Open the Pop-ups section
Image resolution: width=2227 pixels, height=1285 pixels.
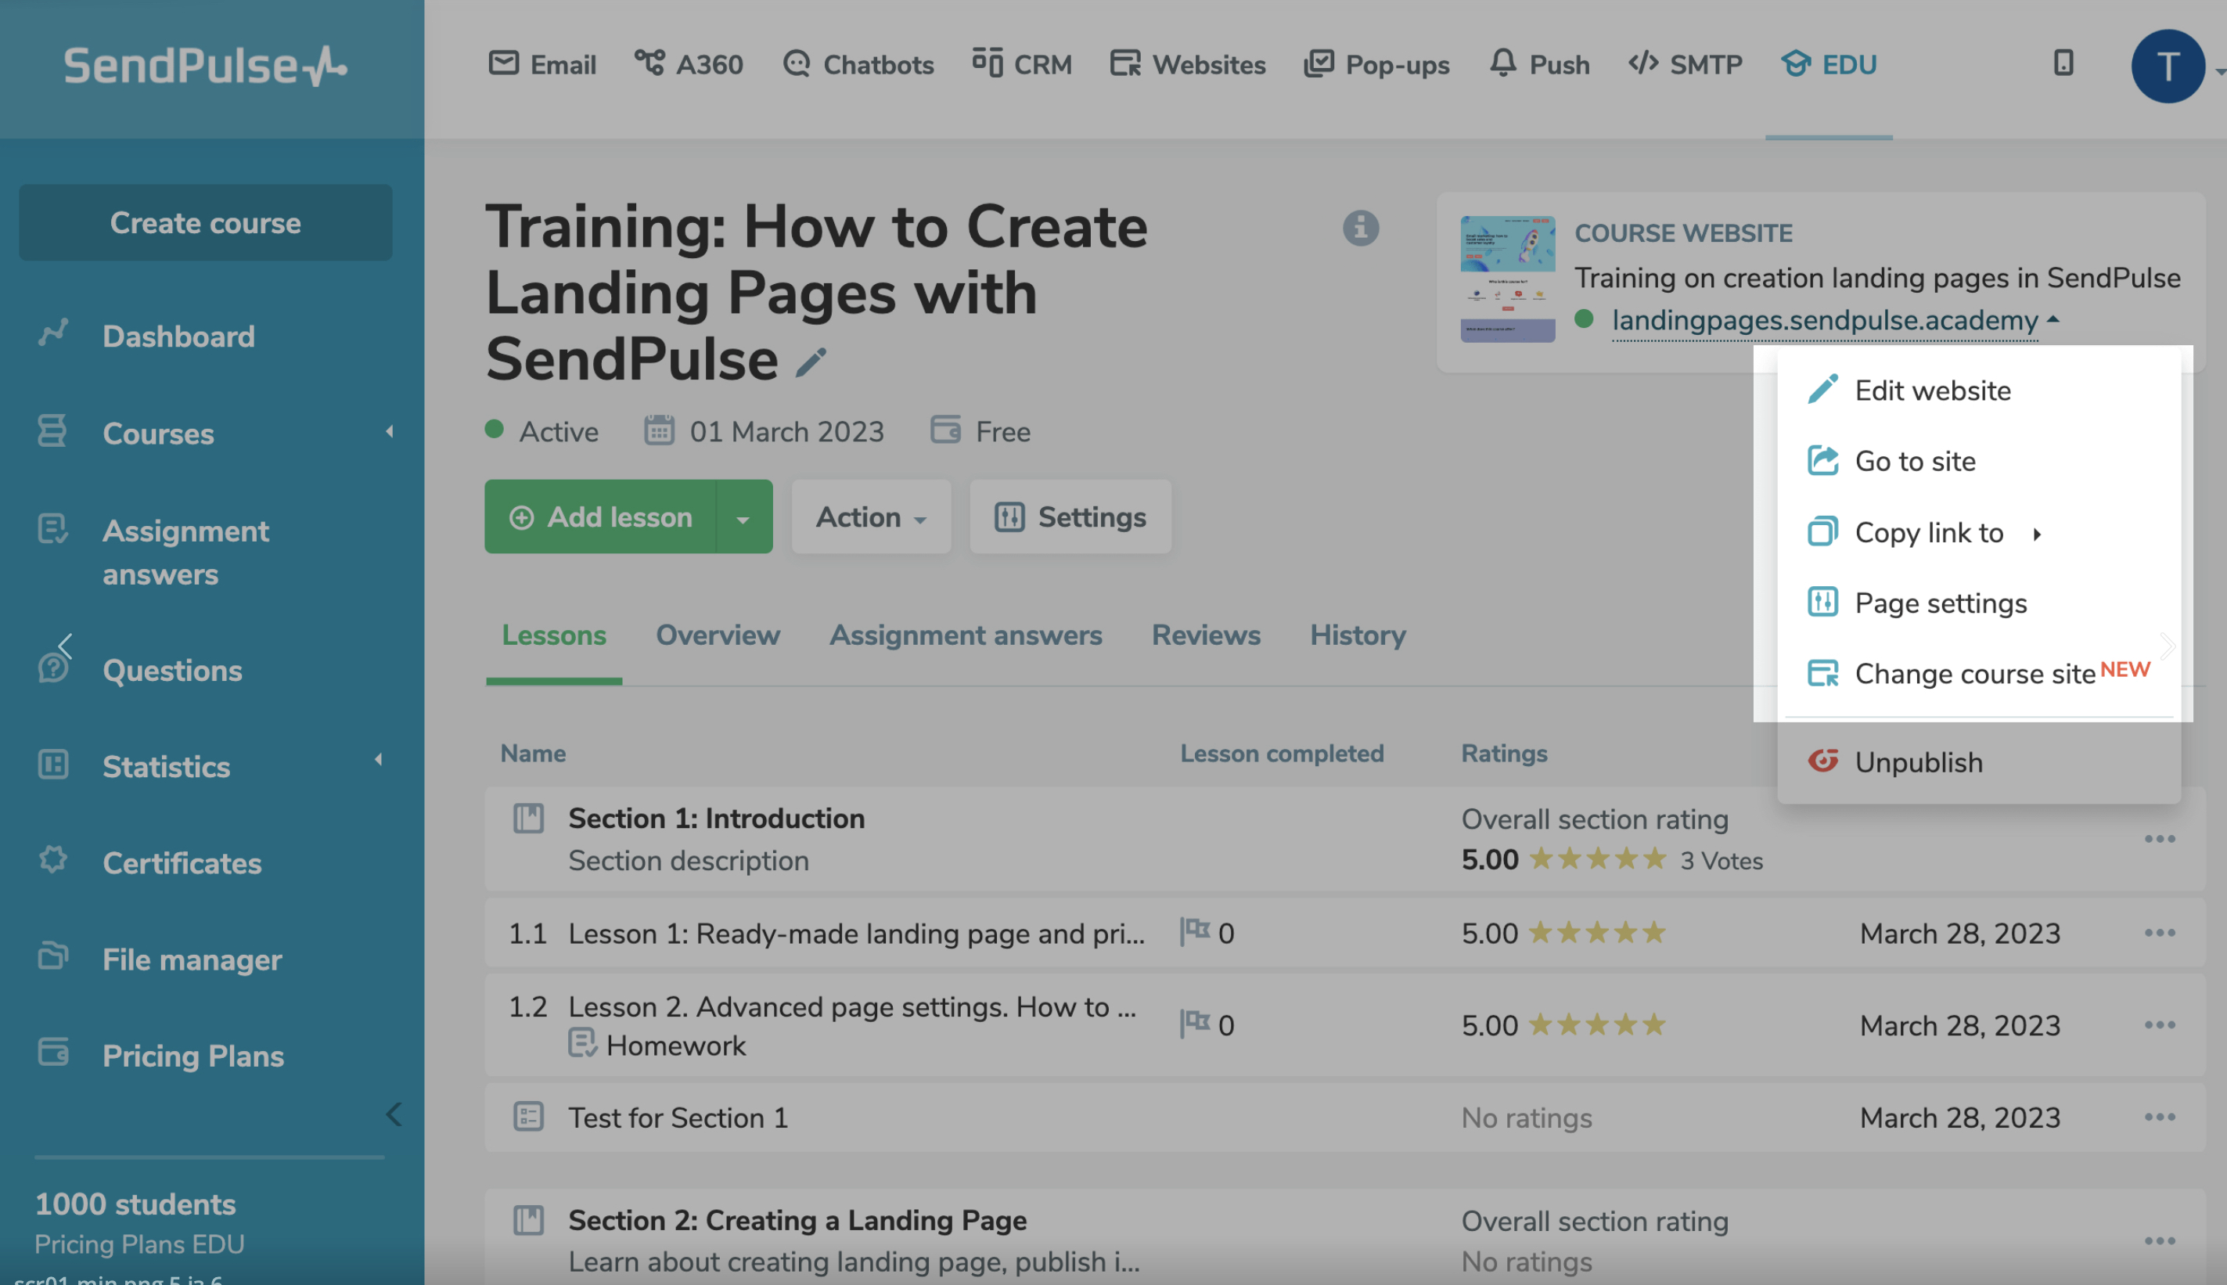pos(1376,64)
